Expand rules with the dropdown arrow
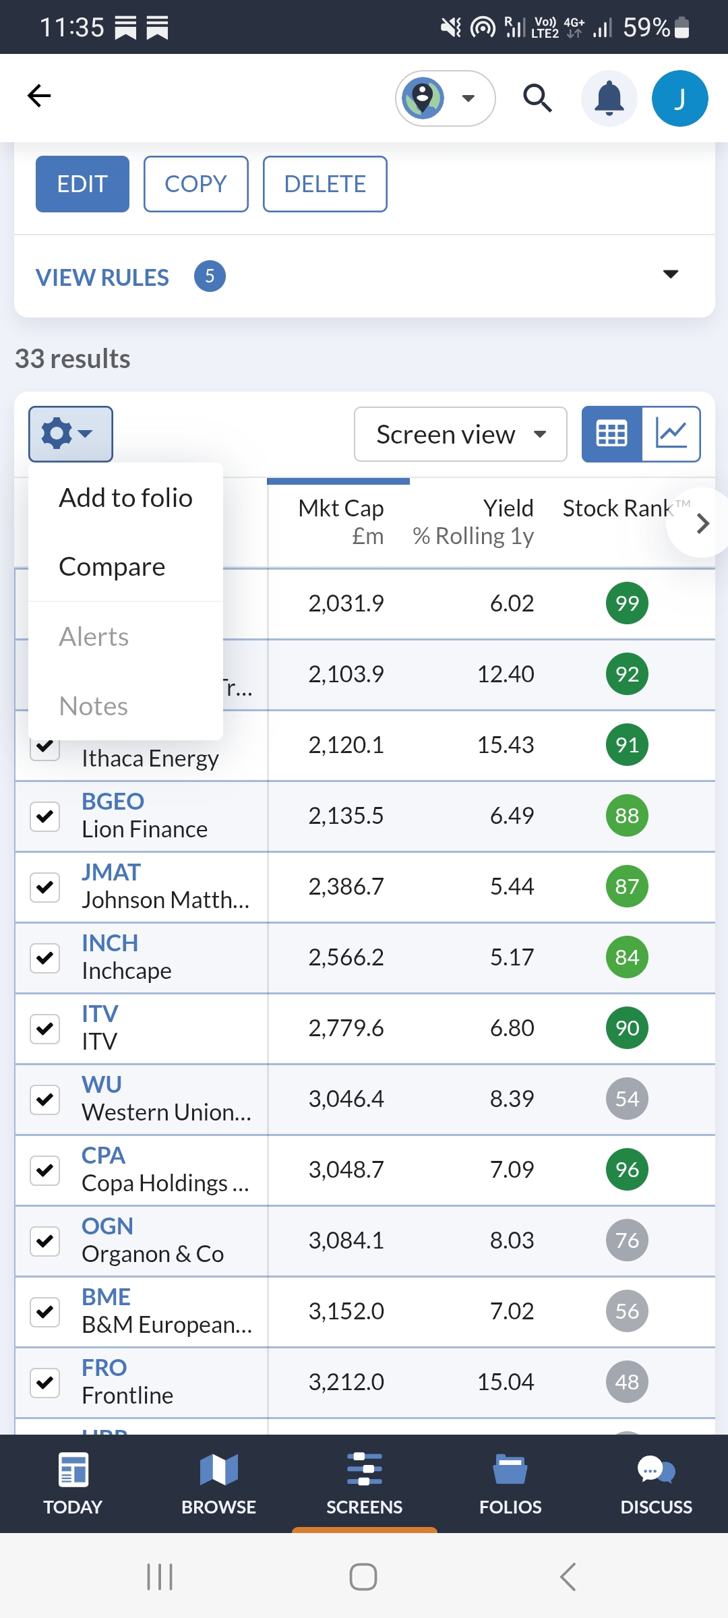728x1618 pixels. click(670, 274)
